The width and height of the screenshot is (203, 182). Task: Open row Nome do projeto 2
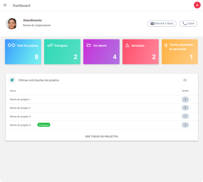click(102, 108)
